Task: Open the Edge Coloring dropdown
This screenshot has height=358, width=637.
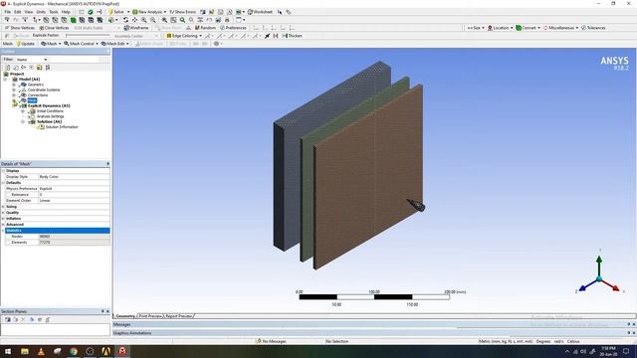Action: [184, 36]
